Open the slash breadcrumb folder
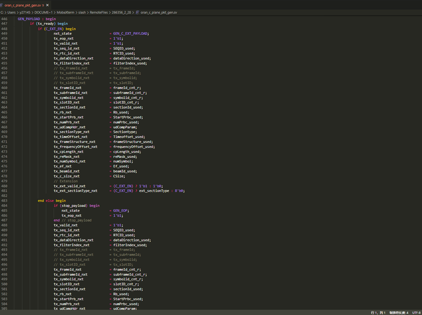The width and height of the screenshot is (422, 315). (x=82, y=12)
